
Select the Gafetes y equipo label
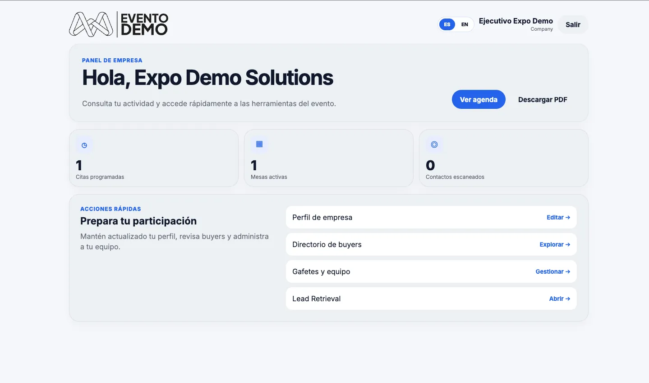(x=321, y=271)
